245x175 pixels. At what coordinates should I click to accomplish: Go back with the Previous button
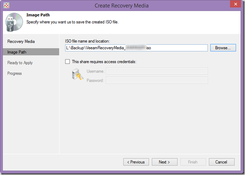click(136, 162)
